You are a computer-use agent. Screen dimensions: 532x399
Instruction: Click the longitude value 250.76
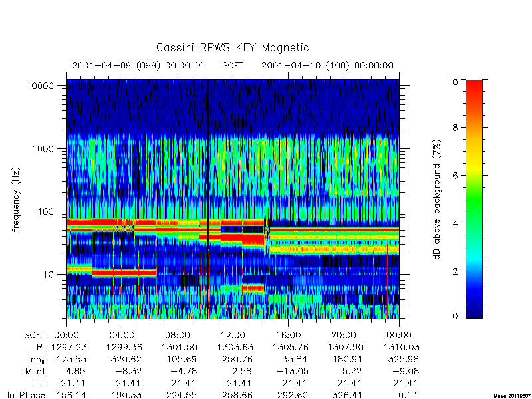(237, 359)
